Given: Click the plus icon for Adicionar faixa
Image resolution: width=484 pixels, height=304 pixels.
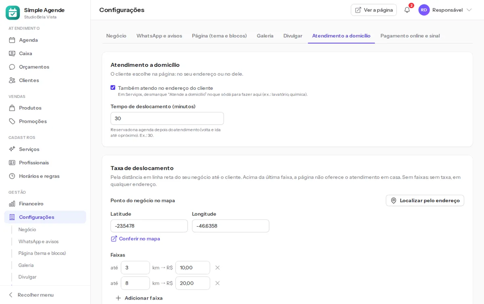Looking at the screenshot, I should coord(118,298).
